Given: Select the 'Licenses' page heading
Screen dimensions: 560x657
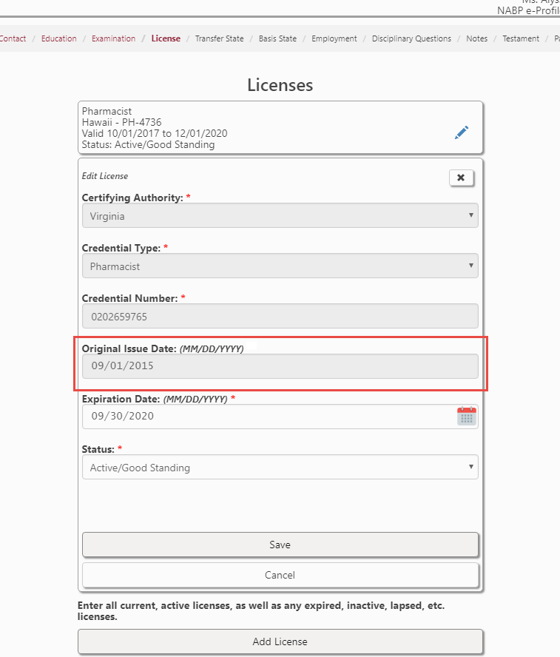Looking at the screenshot, I should coord(280,85).
